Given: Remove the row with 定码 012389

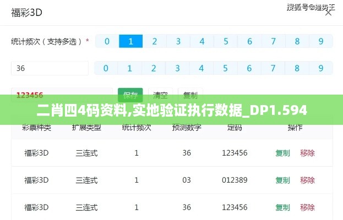Looking at the screenshot, I should [307, 180].
